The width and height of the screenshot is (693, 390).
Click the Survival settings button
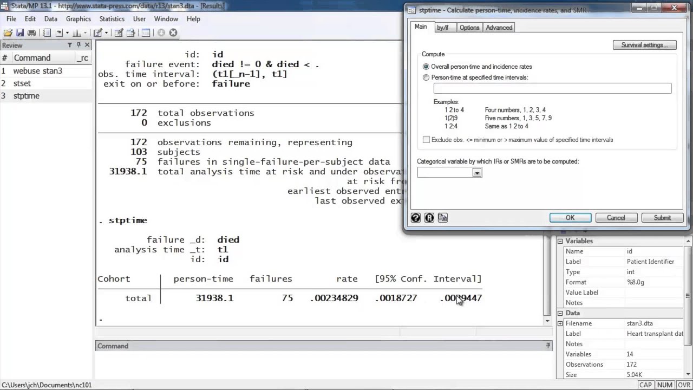coord(645,45)
